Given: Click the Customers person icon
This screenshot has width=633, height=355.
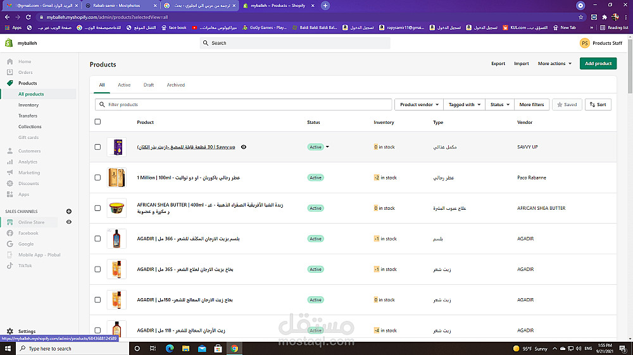Looking at the screenshot, I should pos(10,151).
